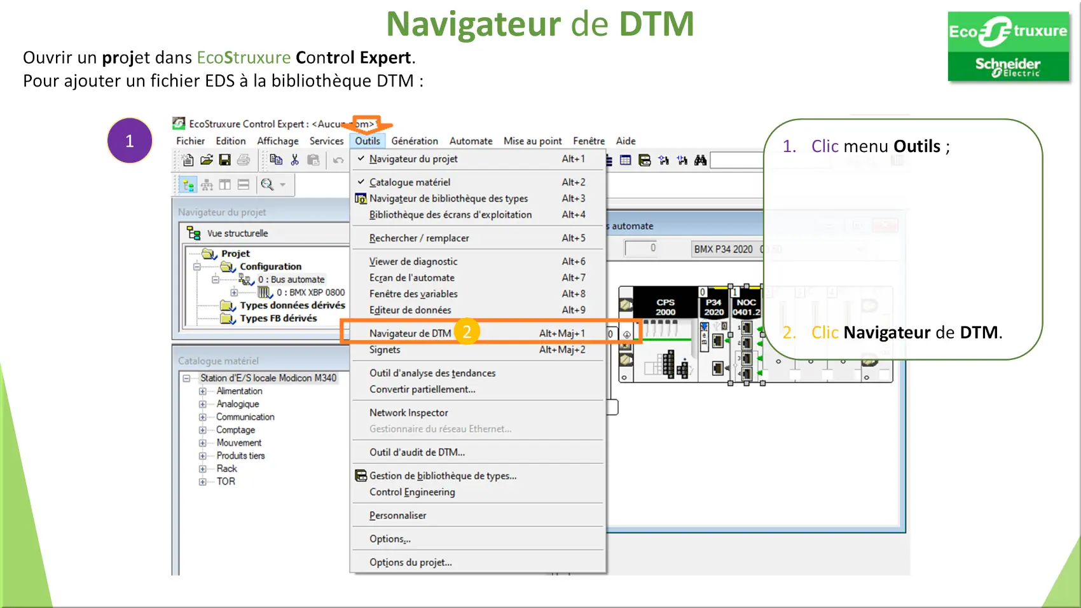1081x608 pixels.
Task: Click the data table toolbar icon
Action: pyautogui.click(x=626, y=160)
